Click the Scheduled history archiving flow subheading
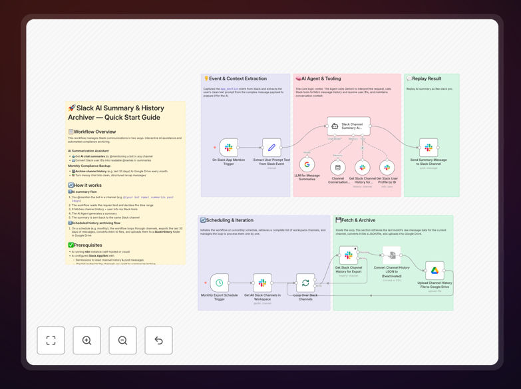This screenshot has height=389, width=521. tap(94, 223)
